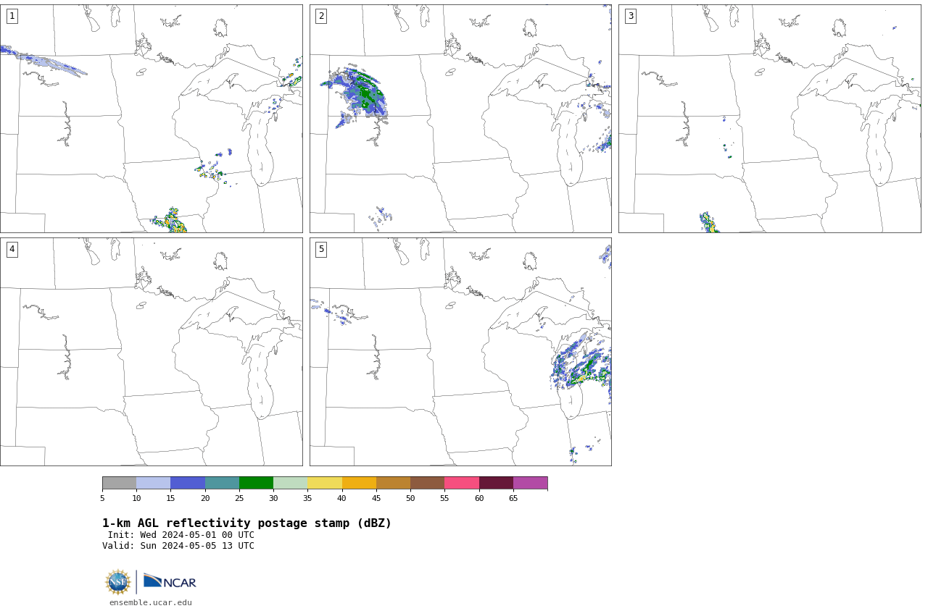Click the member number 2 label box
Image resolution: width=928 pixels, height=611 pixels.
pos(321,16)
